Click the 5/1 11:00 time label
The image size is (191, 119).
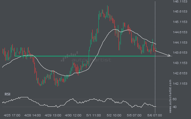coord(94,115)
